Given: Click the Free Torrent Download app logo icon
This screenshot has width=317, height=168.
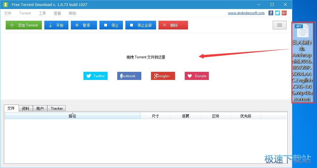Looking at the screenshot, I should click(x=5, y=5).
